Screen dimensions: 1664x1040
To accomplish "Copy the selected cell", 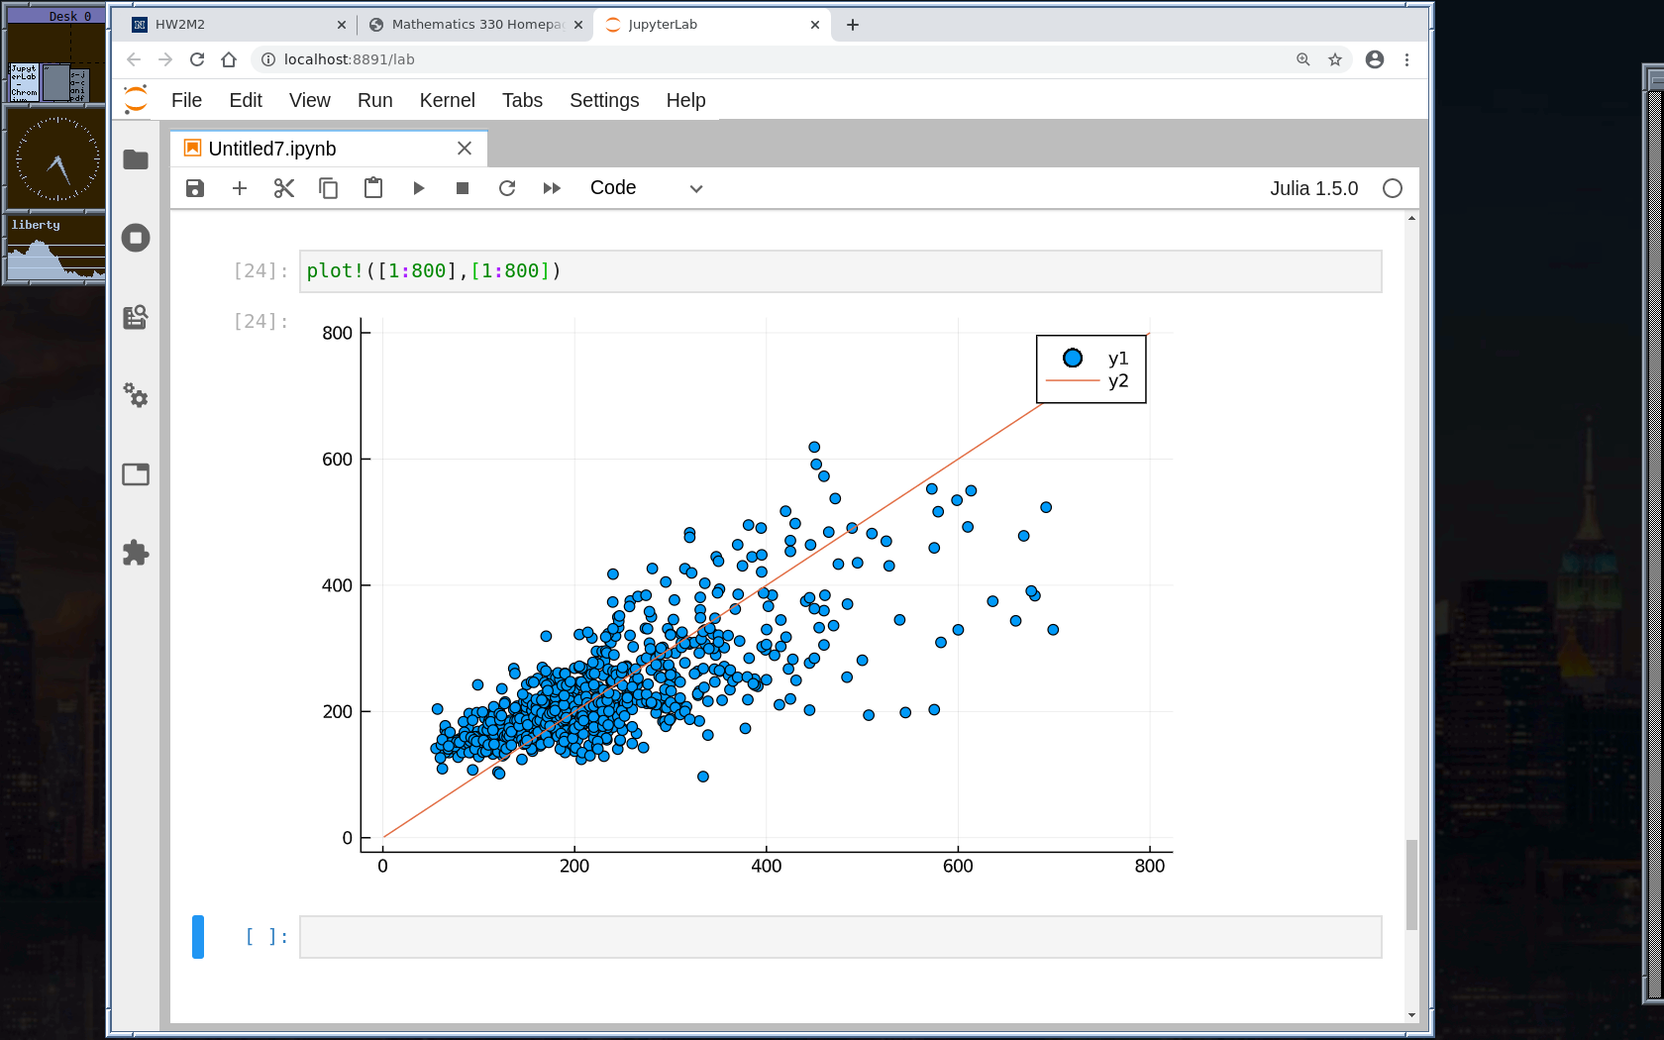I will 329,188.
